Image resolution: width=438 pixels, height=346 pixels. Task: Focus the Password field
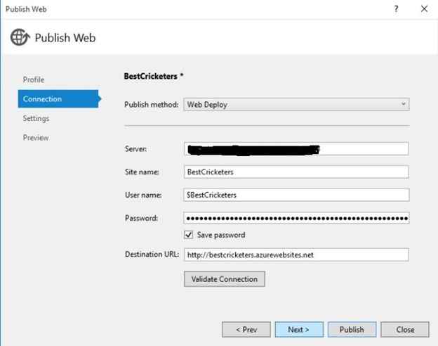(296, 218)
